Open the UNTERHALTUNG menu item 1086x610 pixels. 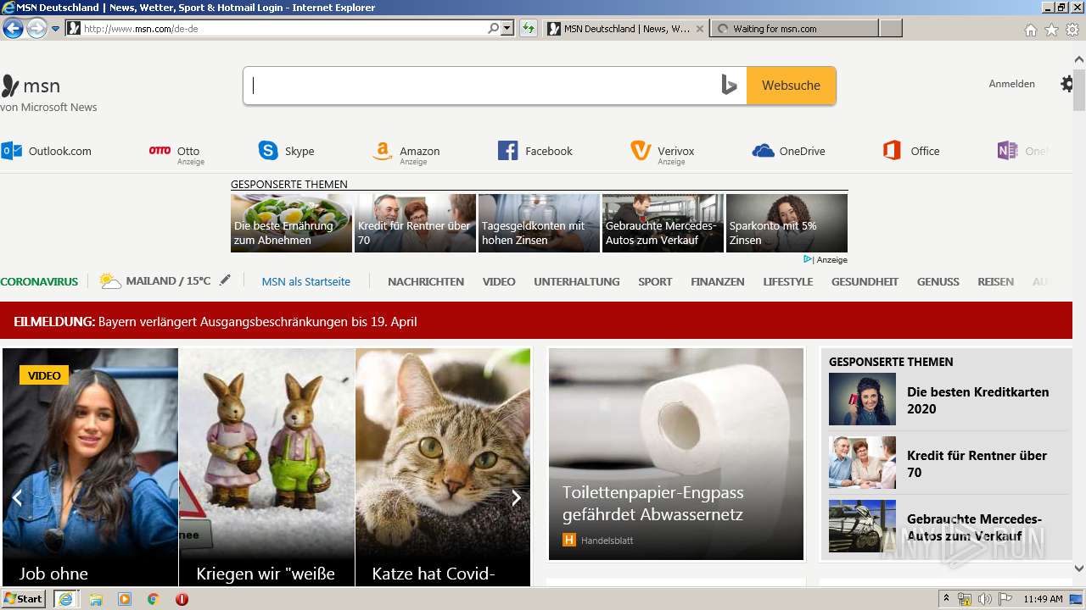click(x=577, y=281)
